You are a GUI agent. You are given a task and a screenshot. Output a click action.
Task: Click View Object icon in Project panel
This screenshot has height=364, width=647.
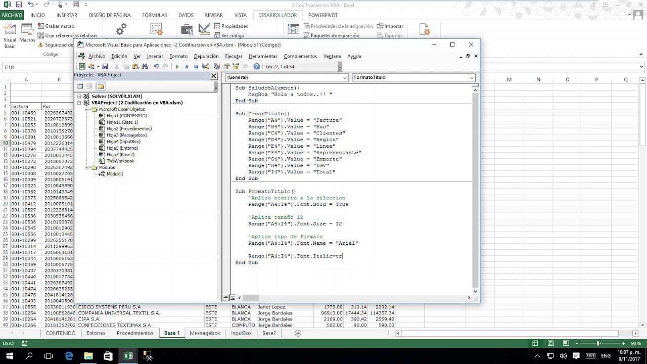click(x=89, y=86)
